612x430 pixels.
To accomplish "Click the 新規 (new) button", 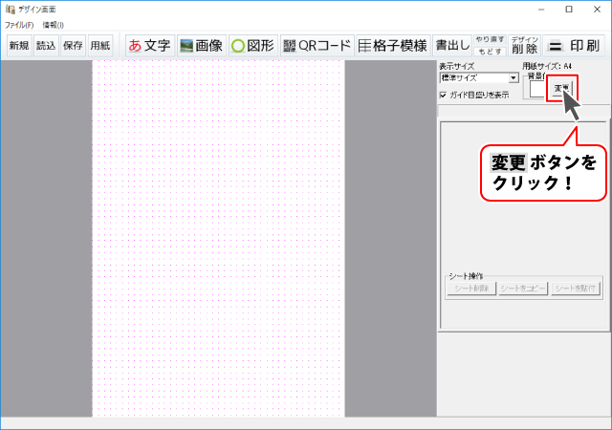I will (x=19, y=45).
